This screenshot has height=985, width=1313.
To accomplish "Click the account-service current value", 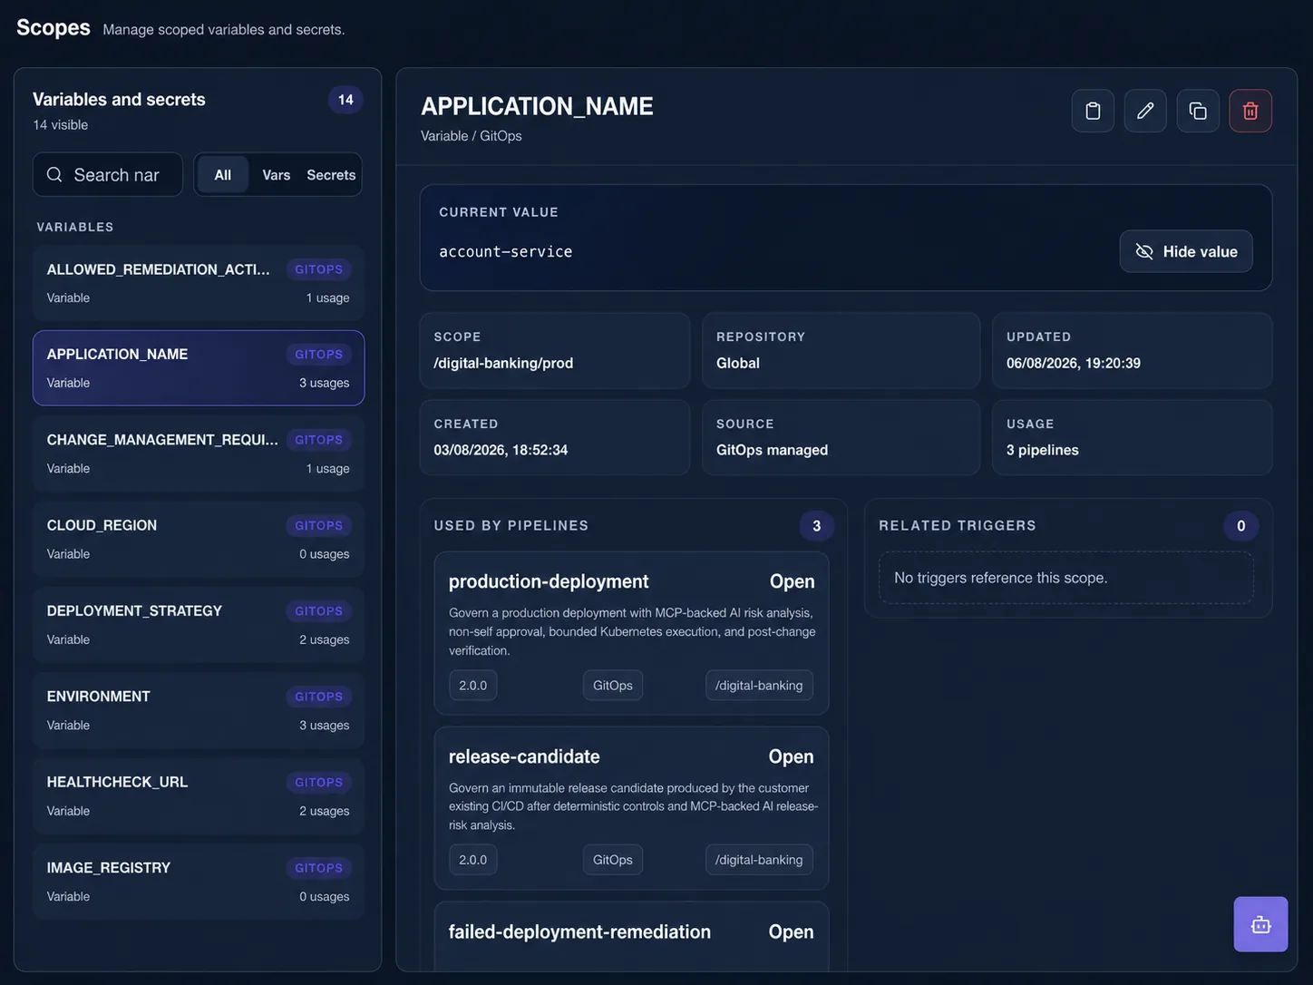I will [x=506, y=251].
